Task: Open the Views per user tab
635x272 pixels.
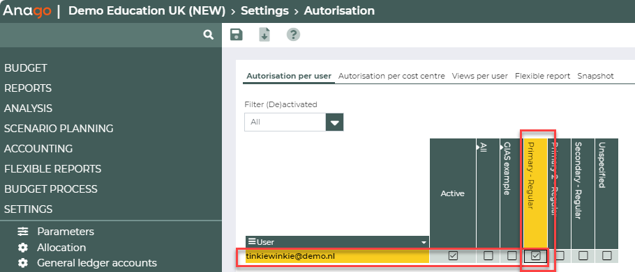Action: pos(480,76)
